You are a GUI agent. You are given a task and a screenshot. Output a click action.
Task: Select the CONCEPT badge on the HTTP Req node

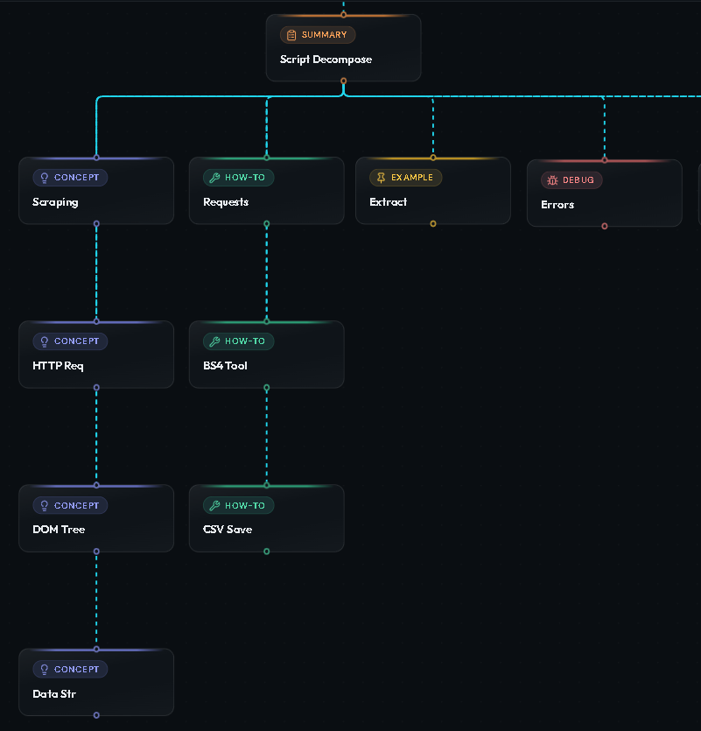tap(70, 341)
